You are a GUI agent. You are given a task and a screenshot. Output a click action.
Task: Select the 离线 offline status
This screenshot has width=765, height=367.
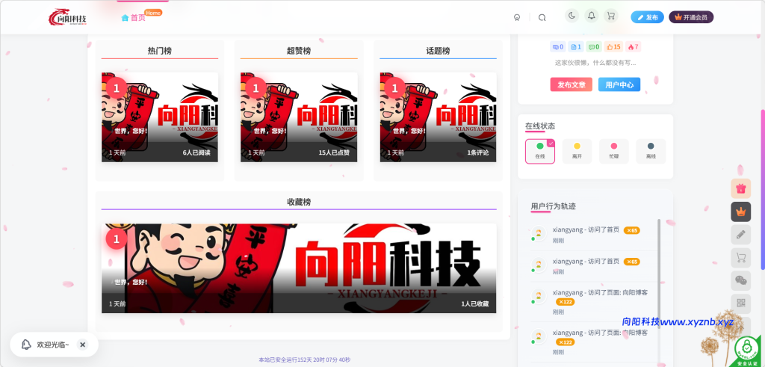[x=651, y=151]
